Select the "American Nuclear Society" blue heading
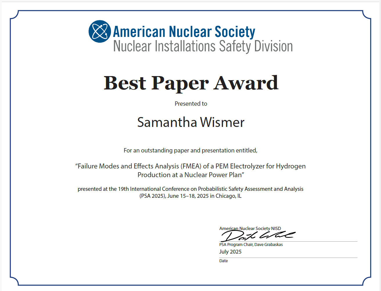The image size is (381, 291). 184,32
